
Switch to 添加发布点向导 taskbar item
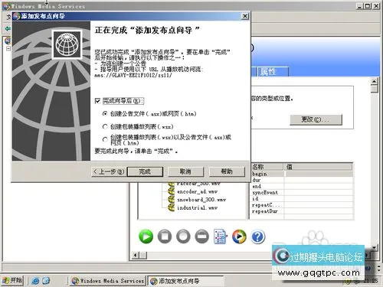(186, 281)
